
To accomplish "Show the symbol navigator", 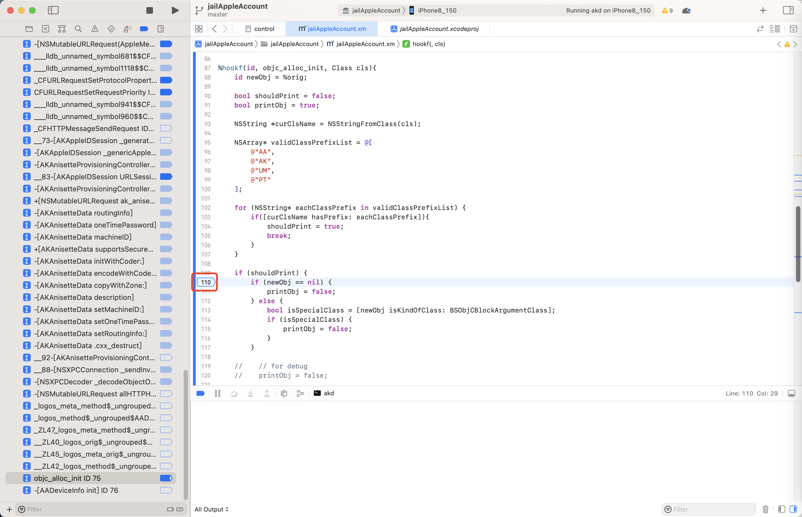I will [x=62, y=29].
